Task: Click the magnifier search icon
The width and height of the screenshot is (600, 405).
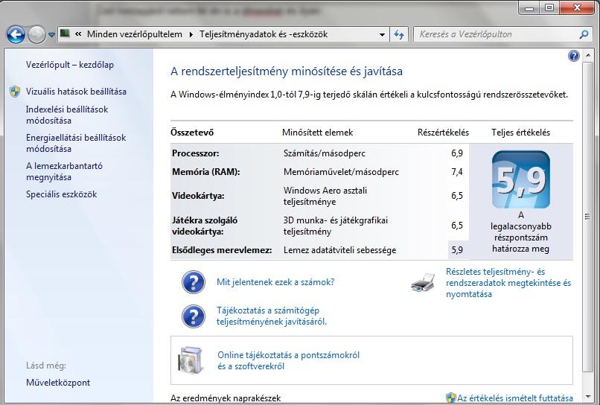Action: click(x=584, y=34)
